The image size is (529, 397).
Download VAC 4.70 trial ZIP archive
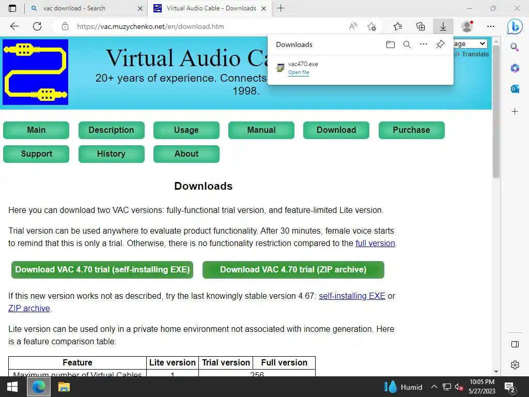[x=293, y=270]
